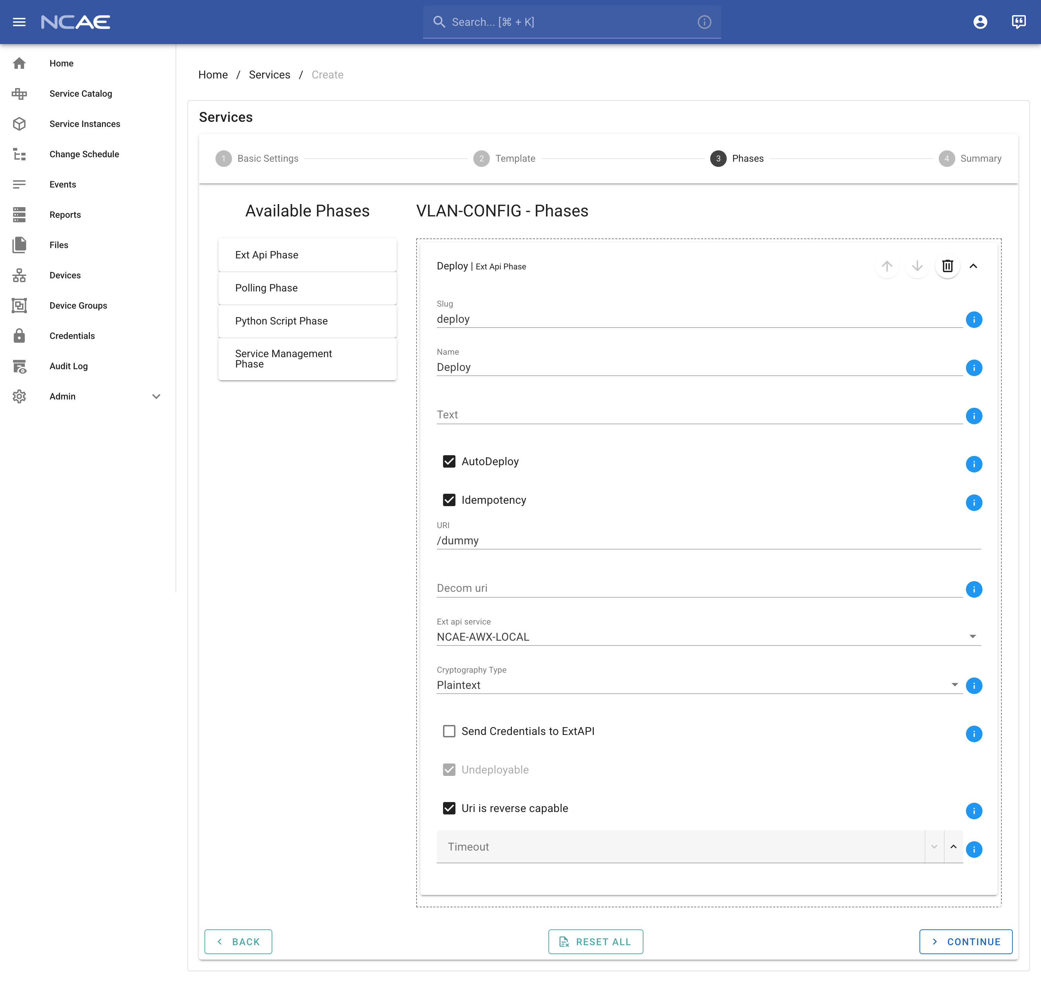Focus the Search input field
Viewport: 1041px width, 982px height.
[572, 22]
